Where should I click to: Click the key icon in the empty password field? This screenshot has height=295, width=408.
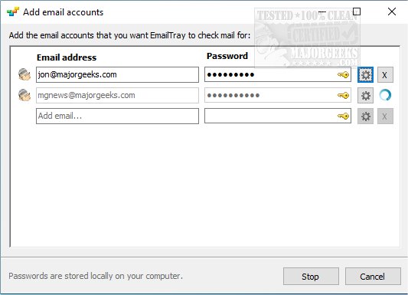pyautogui.click(x=343, y=116)
